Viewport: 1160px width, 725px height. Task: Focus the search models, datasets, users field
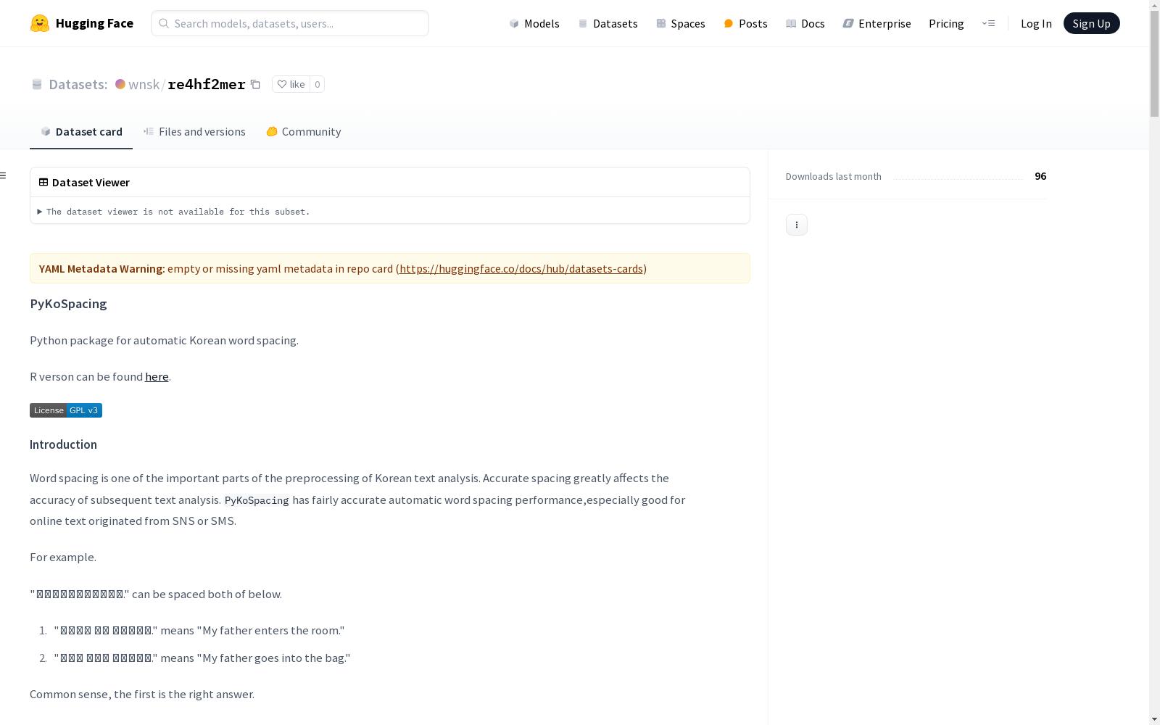(290, 23)
